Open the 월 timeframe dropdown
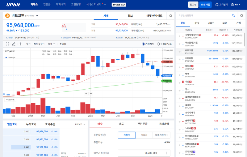The image size is (247, 157). point(28,44)
